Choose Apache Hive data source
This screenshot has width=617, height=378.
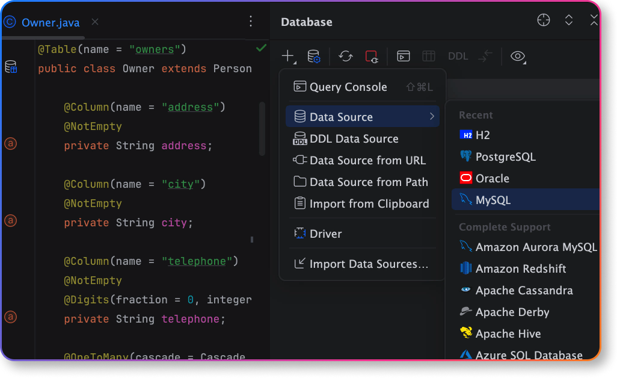click(x=526, y=333)
